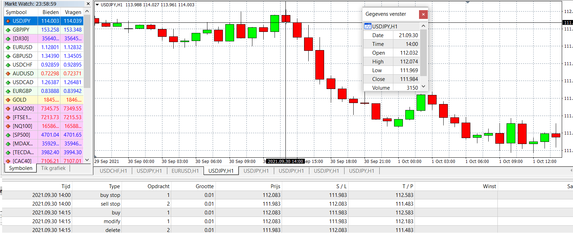Click the Grootte column header
Screen dimensions: 573x233
click(x=193, y=186)
